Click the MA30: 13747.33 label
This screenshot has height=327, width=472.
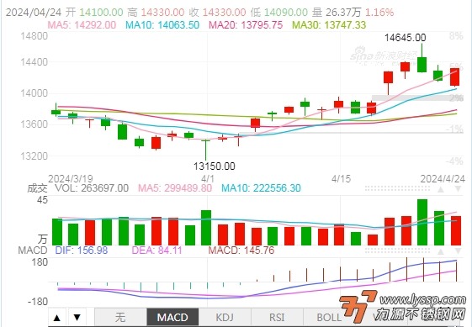click(x=329, y=25)
